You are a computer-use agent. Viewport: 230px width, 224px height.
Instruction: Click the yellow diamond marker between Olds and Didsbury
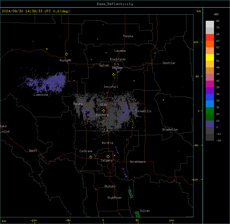[x=104, y=111]
